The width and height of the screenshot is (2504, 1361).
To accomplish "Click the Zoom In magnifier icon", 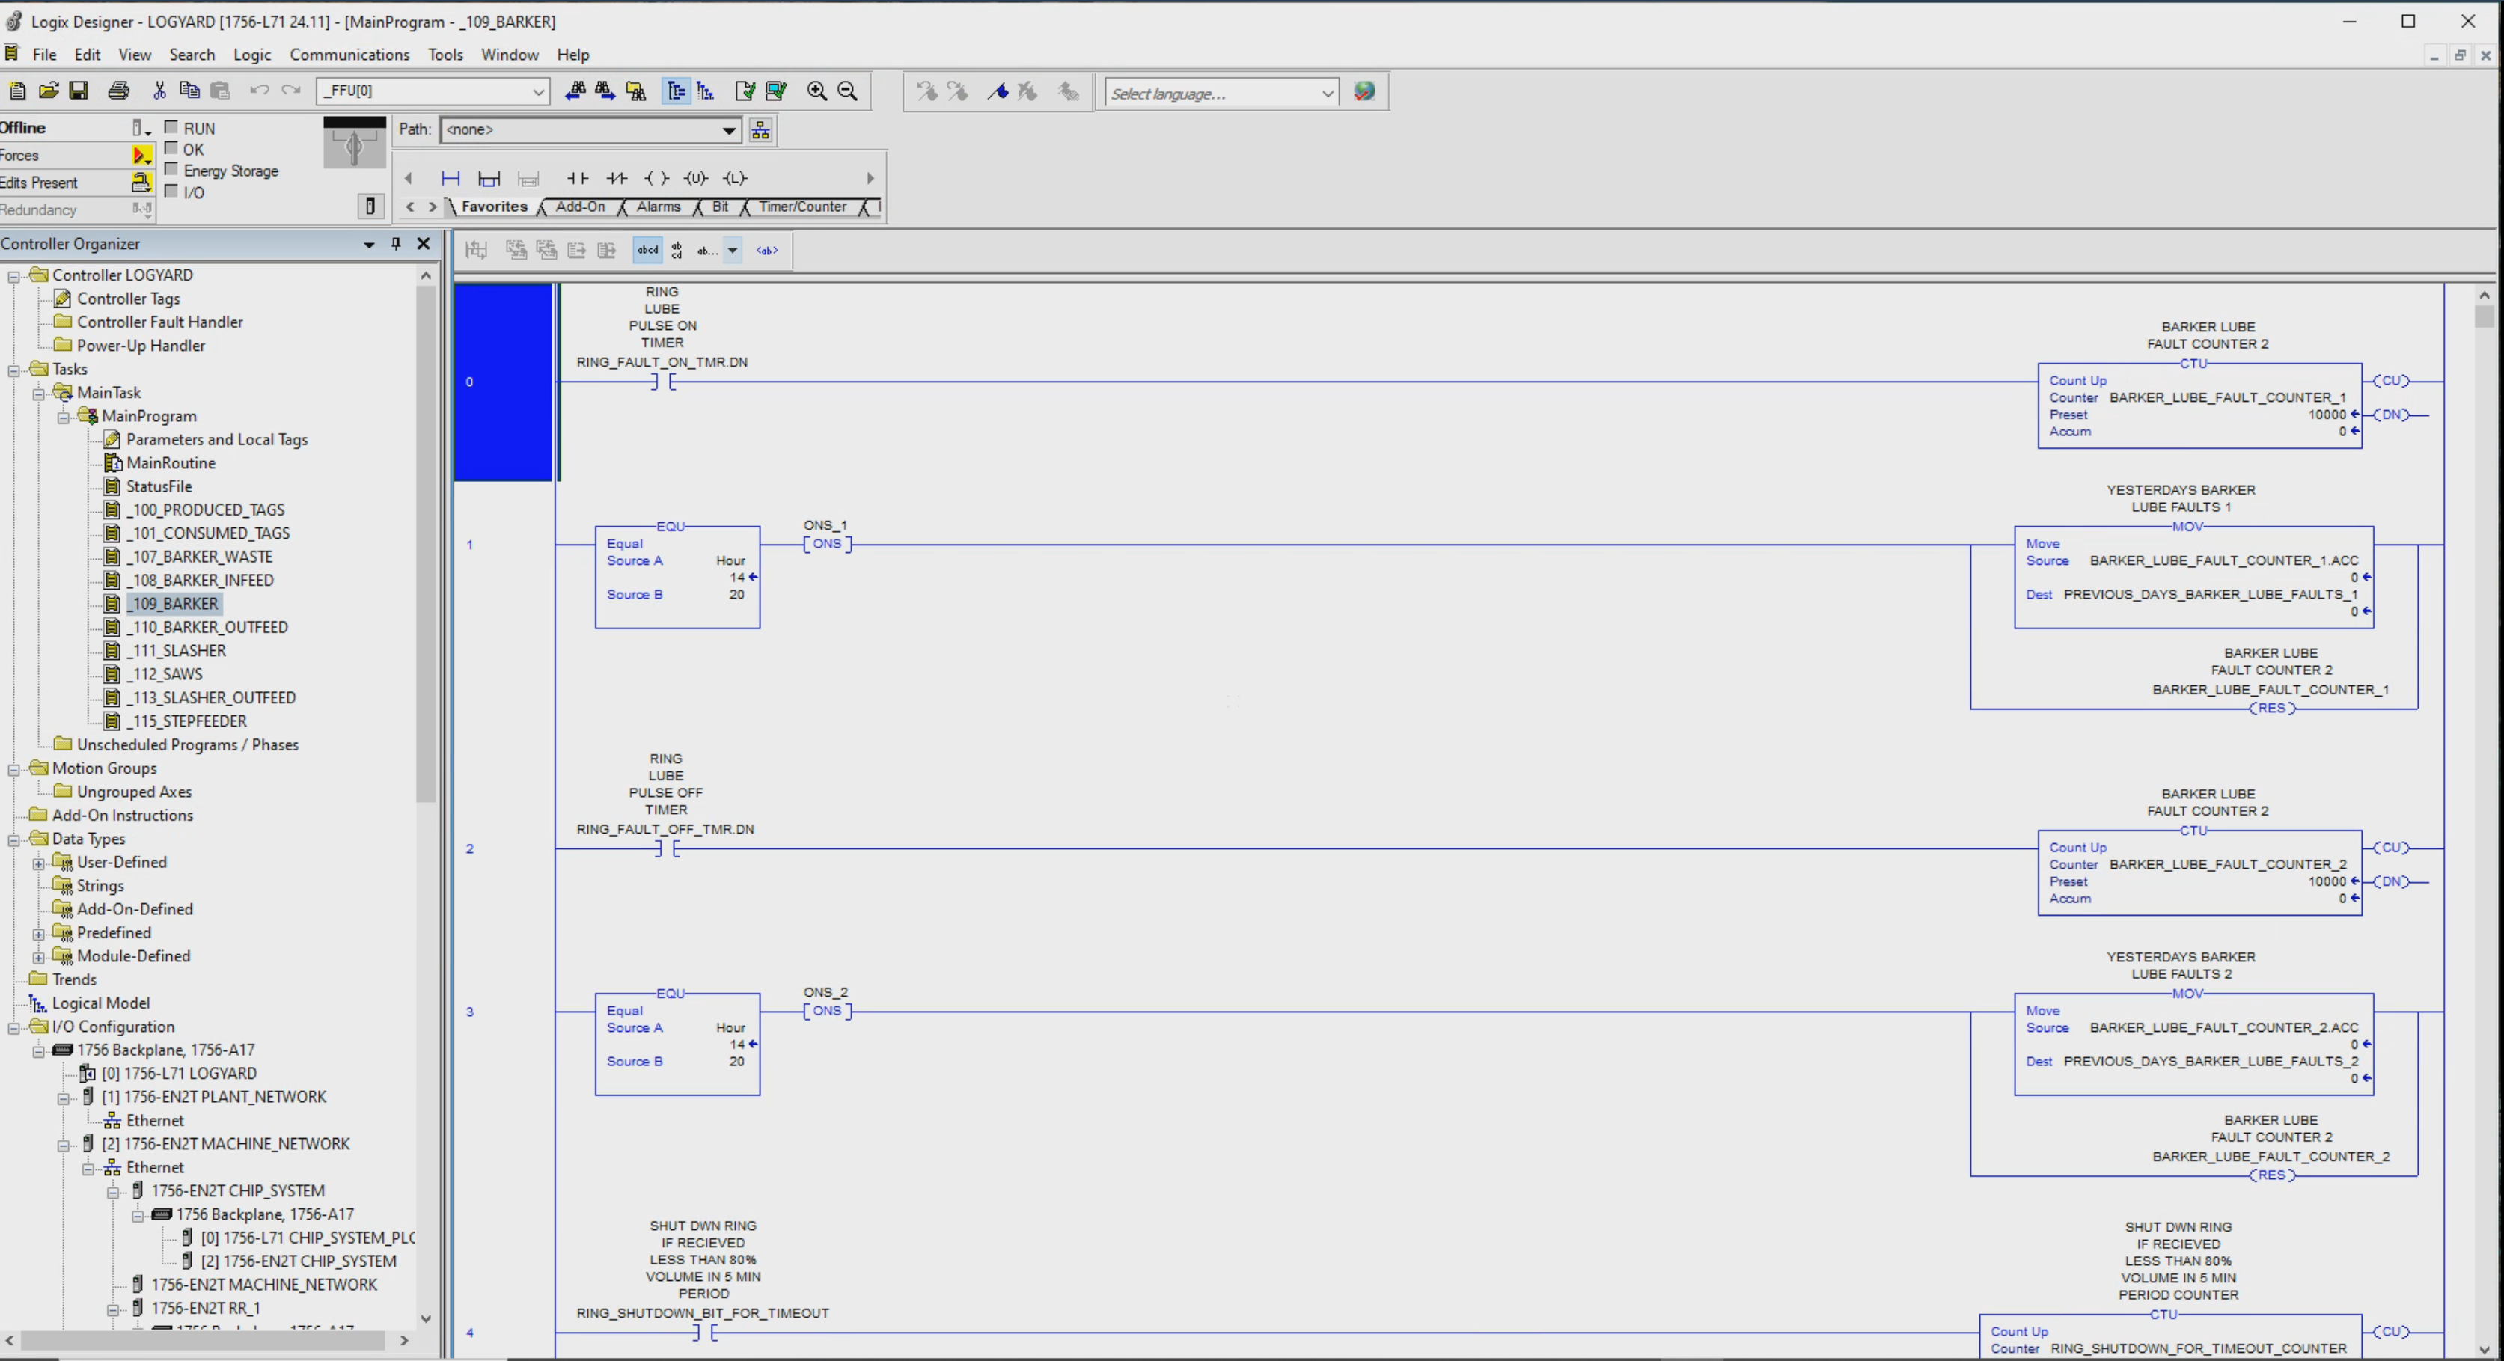I will click(816, 91).
